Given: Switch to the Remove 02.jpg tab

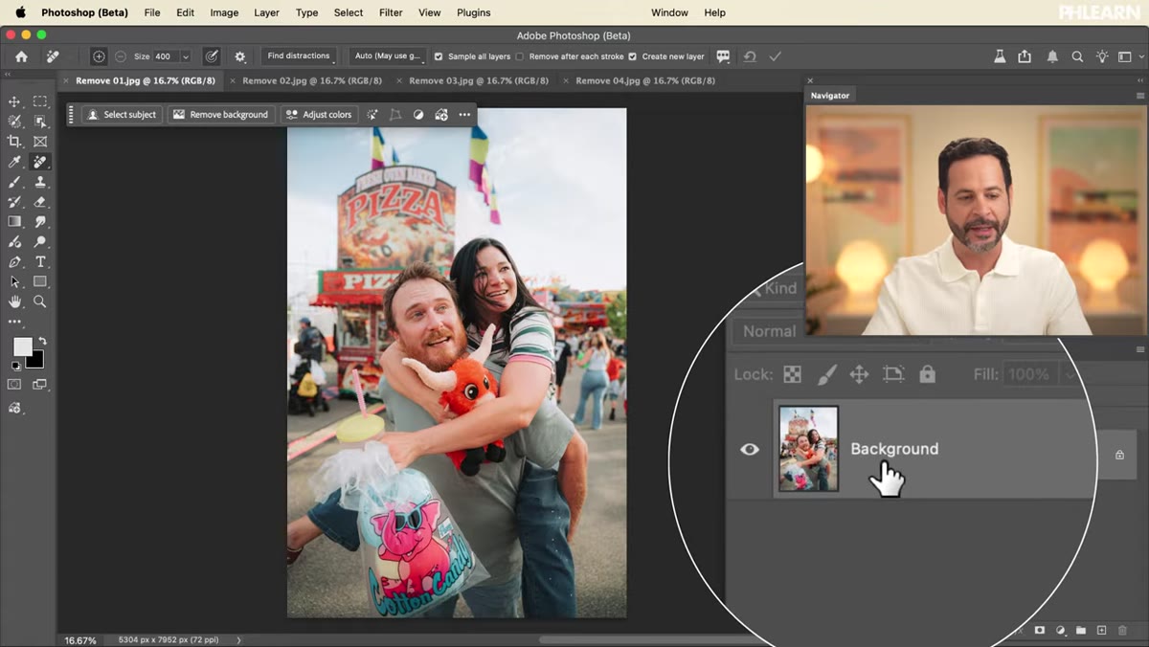Looking at the screenshot, I should 311,80.
